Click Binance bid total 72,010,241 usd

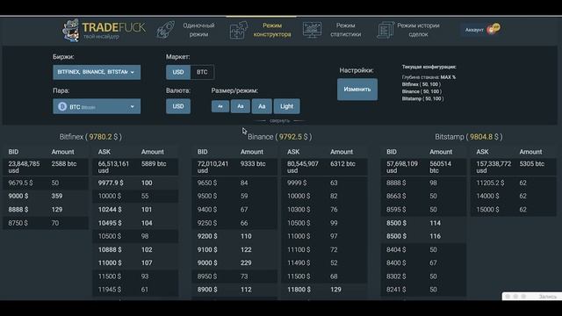(x=213, y=167)
